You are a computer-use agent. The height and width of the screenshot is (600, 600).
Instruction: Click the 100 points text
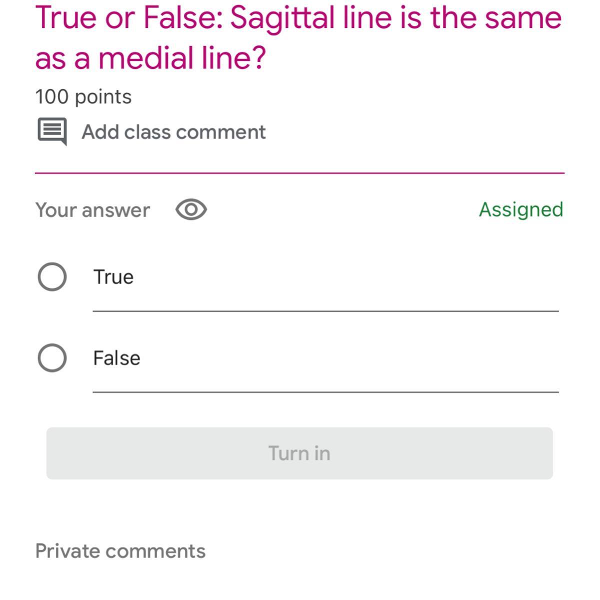[x=83, y=96]
